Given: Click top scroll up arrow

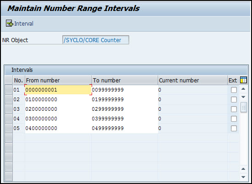Looking at the screenshot, I should point(243,89).
